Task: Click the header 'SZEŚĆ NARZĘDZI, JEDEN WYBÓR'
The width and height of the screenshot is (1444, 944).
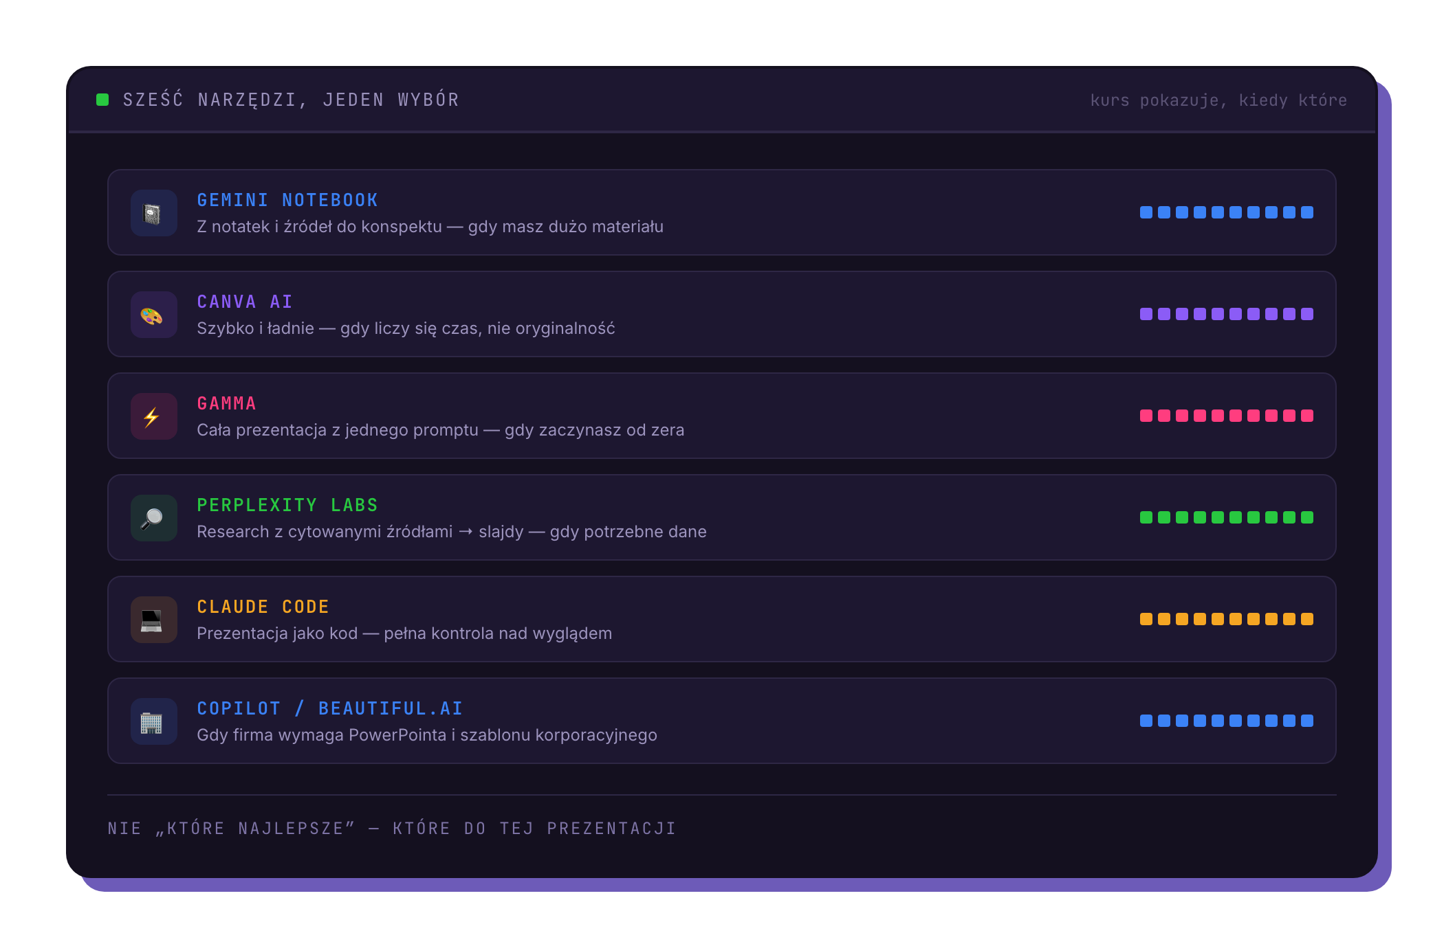Action: [291, 100]
